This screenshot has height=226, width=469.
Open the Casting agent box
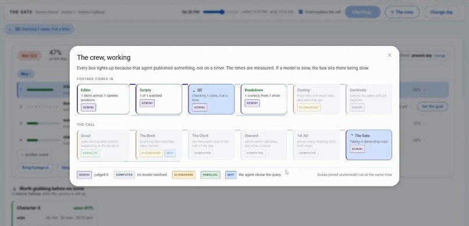[317, 99]
